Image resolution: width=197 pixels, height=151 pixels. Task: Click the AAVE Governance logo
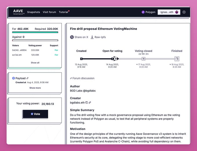(19, 12)
